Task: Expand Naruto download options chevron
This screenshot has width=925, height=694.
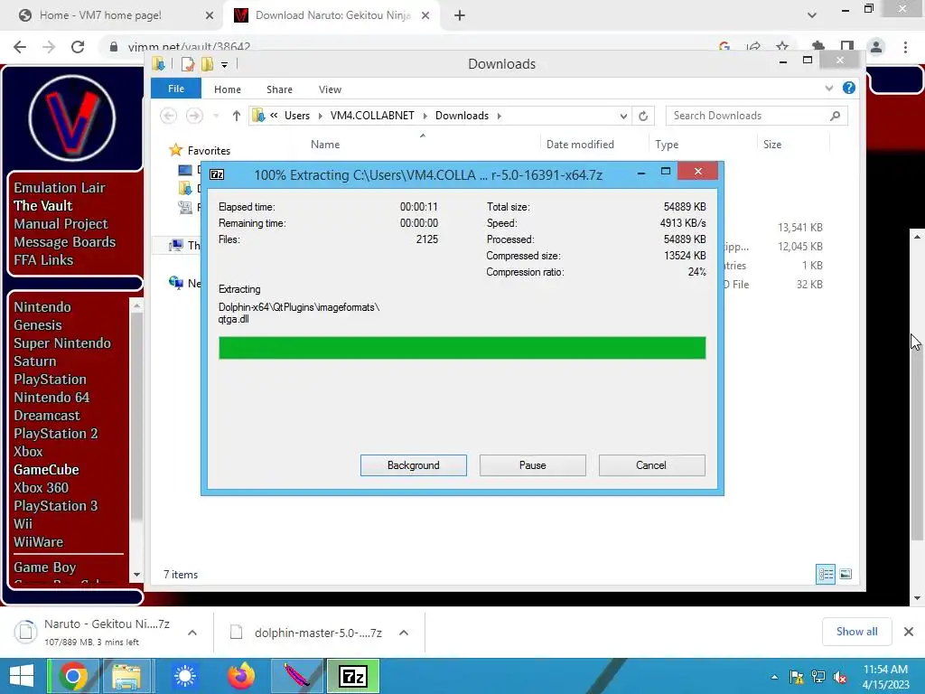Action: pyautogui.click(x=192, y=633)
